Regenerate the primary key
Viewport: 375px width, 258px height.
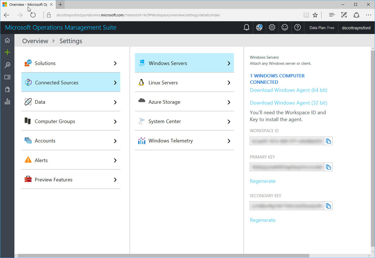(263, 181)
